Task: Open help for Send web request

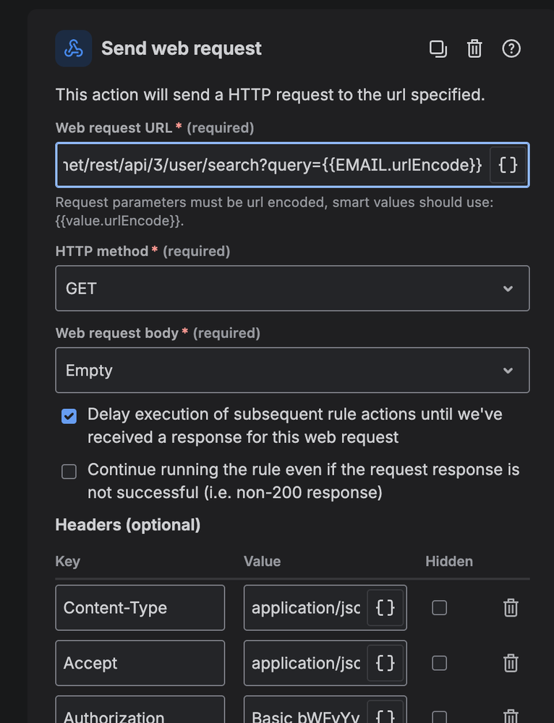Action: pyautogui.click(x=511, y=48)
